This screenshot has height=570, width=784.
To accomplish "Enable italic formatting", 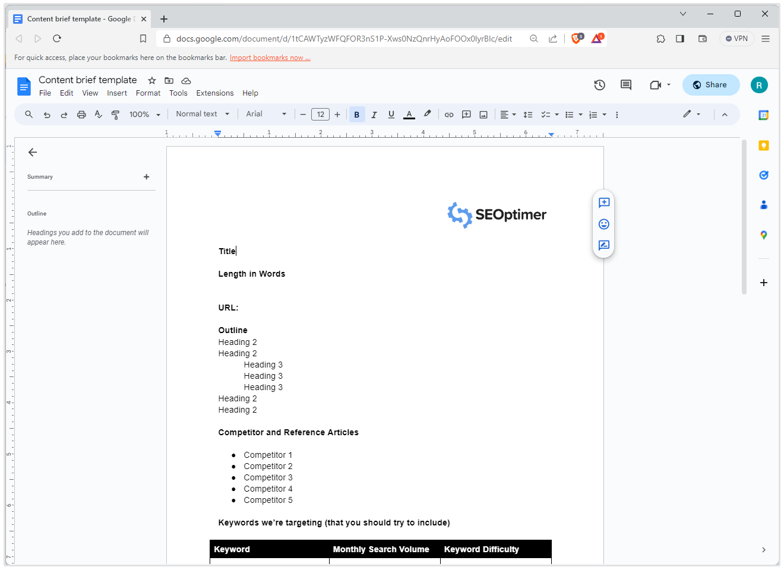I will click(x=374, y=114).
